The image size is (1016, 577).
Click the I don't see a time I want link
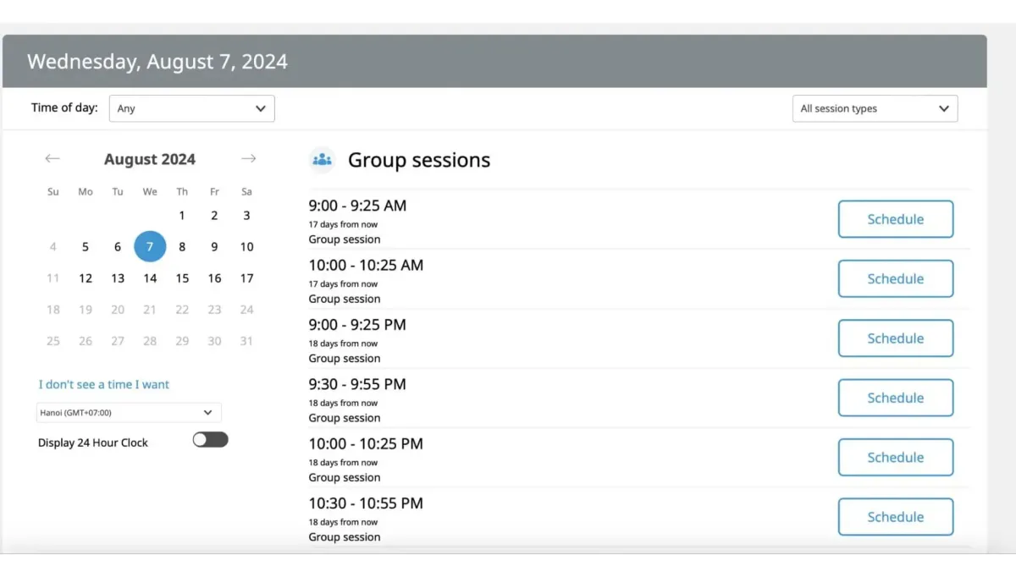(x=104, y=384)
